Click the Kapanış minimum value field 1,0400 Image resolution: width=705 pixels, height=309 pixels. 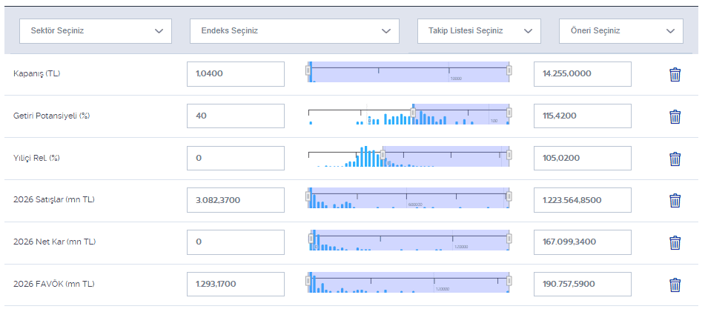pos(236,74)
